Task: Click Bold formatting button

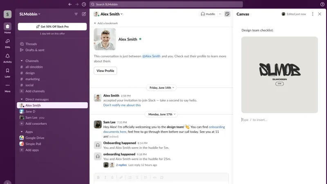Action: (98, 177)
